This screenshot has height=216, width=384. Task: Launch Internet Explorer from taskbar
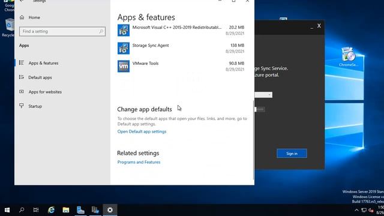click(51, 210)
